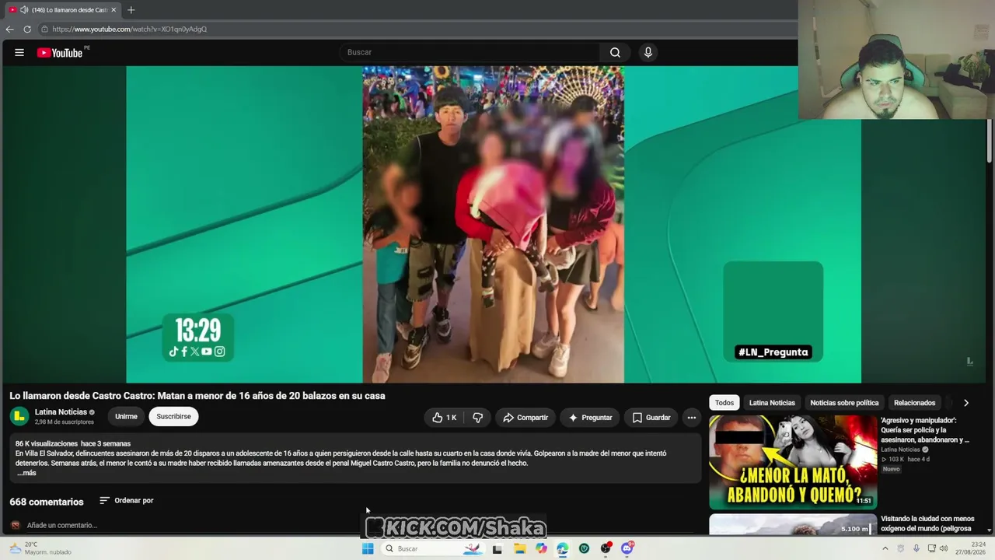Reload the page
The width and height of the screenshot is (995, 560).
[x=27, y=29]
